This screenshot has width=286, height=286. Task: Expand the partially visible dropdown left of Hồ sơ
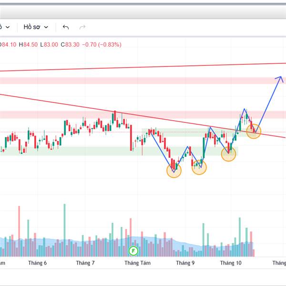pos(5,27)
